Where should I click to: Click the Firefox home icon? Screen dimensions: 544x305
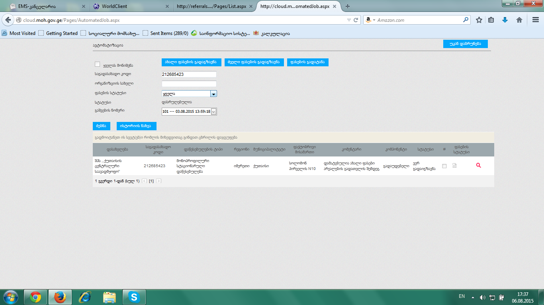coord(519,20)
